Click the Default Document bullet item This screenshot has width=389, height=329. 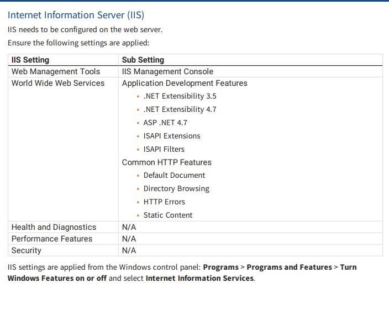coord(174,175)
